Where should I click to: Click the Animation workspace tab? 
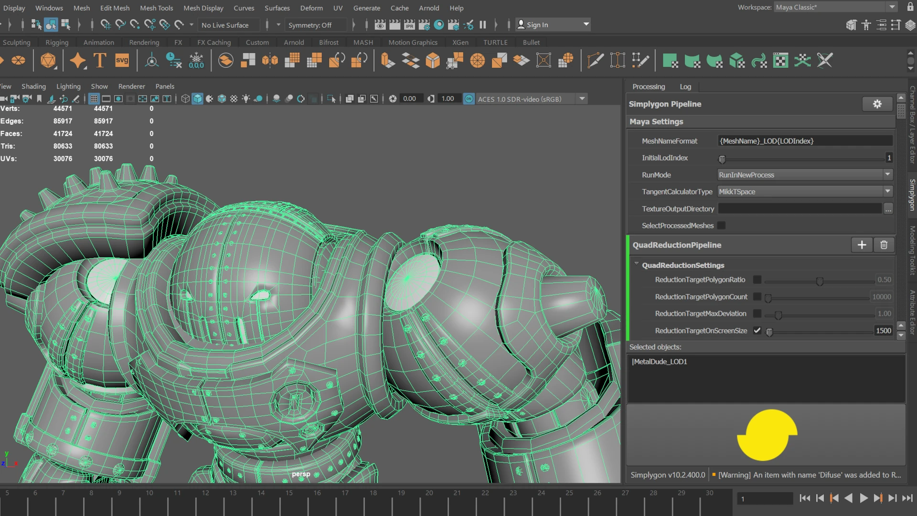(x=99, y=42)
